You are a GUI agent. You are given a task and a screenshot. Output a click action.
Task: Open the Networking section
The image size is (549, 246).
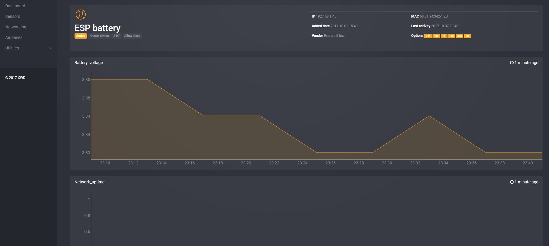16,27
